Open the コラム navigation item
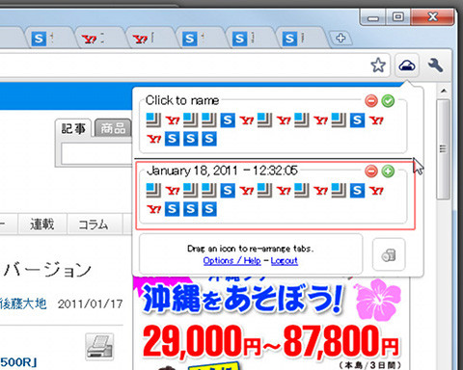The width and height of the screenshot is (463, 370). pos(94,225)
